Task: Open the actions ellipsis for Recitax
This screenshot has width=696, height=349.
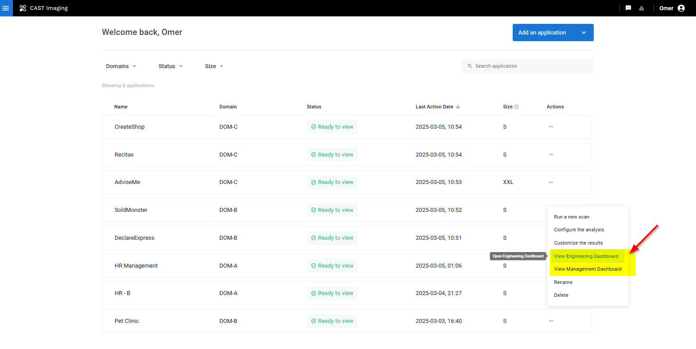Action: click(x=551, y=155)
